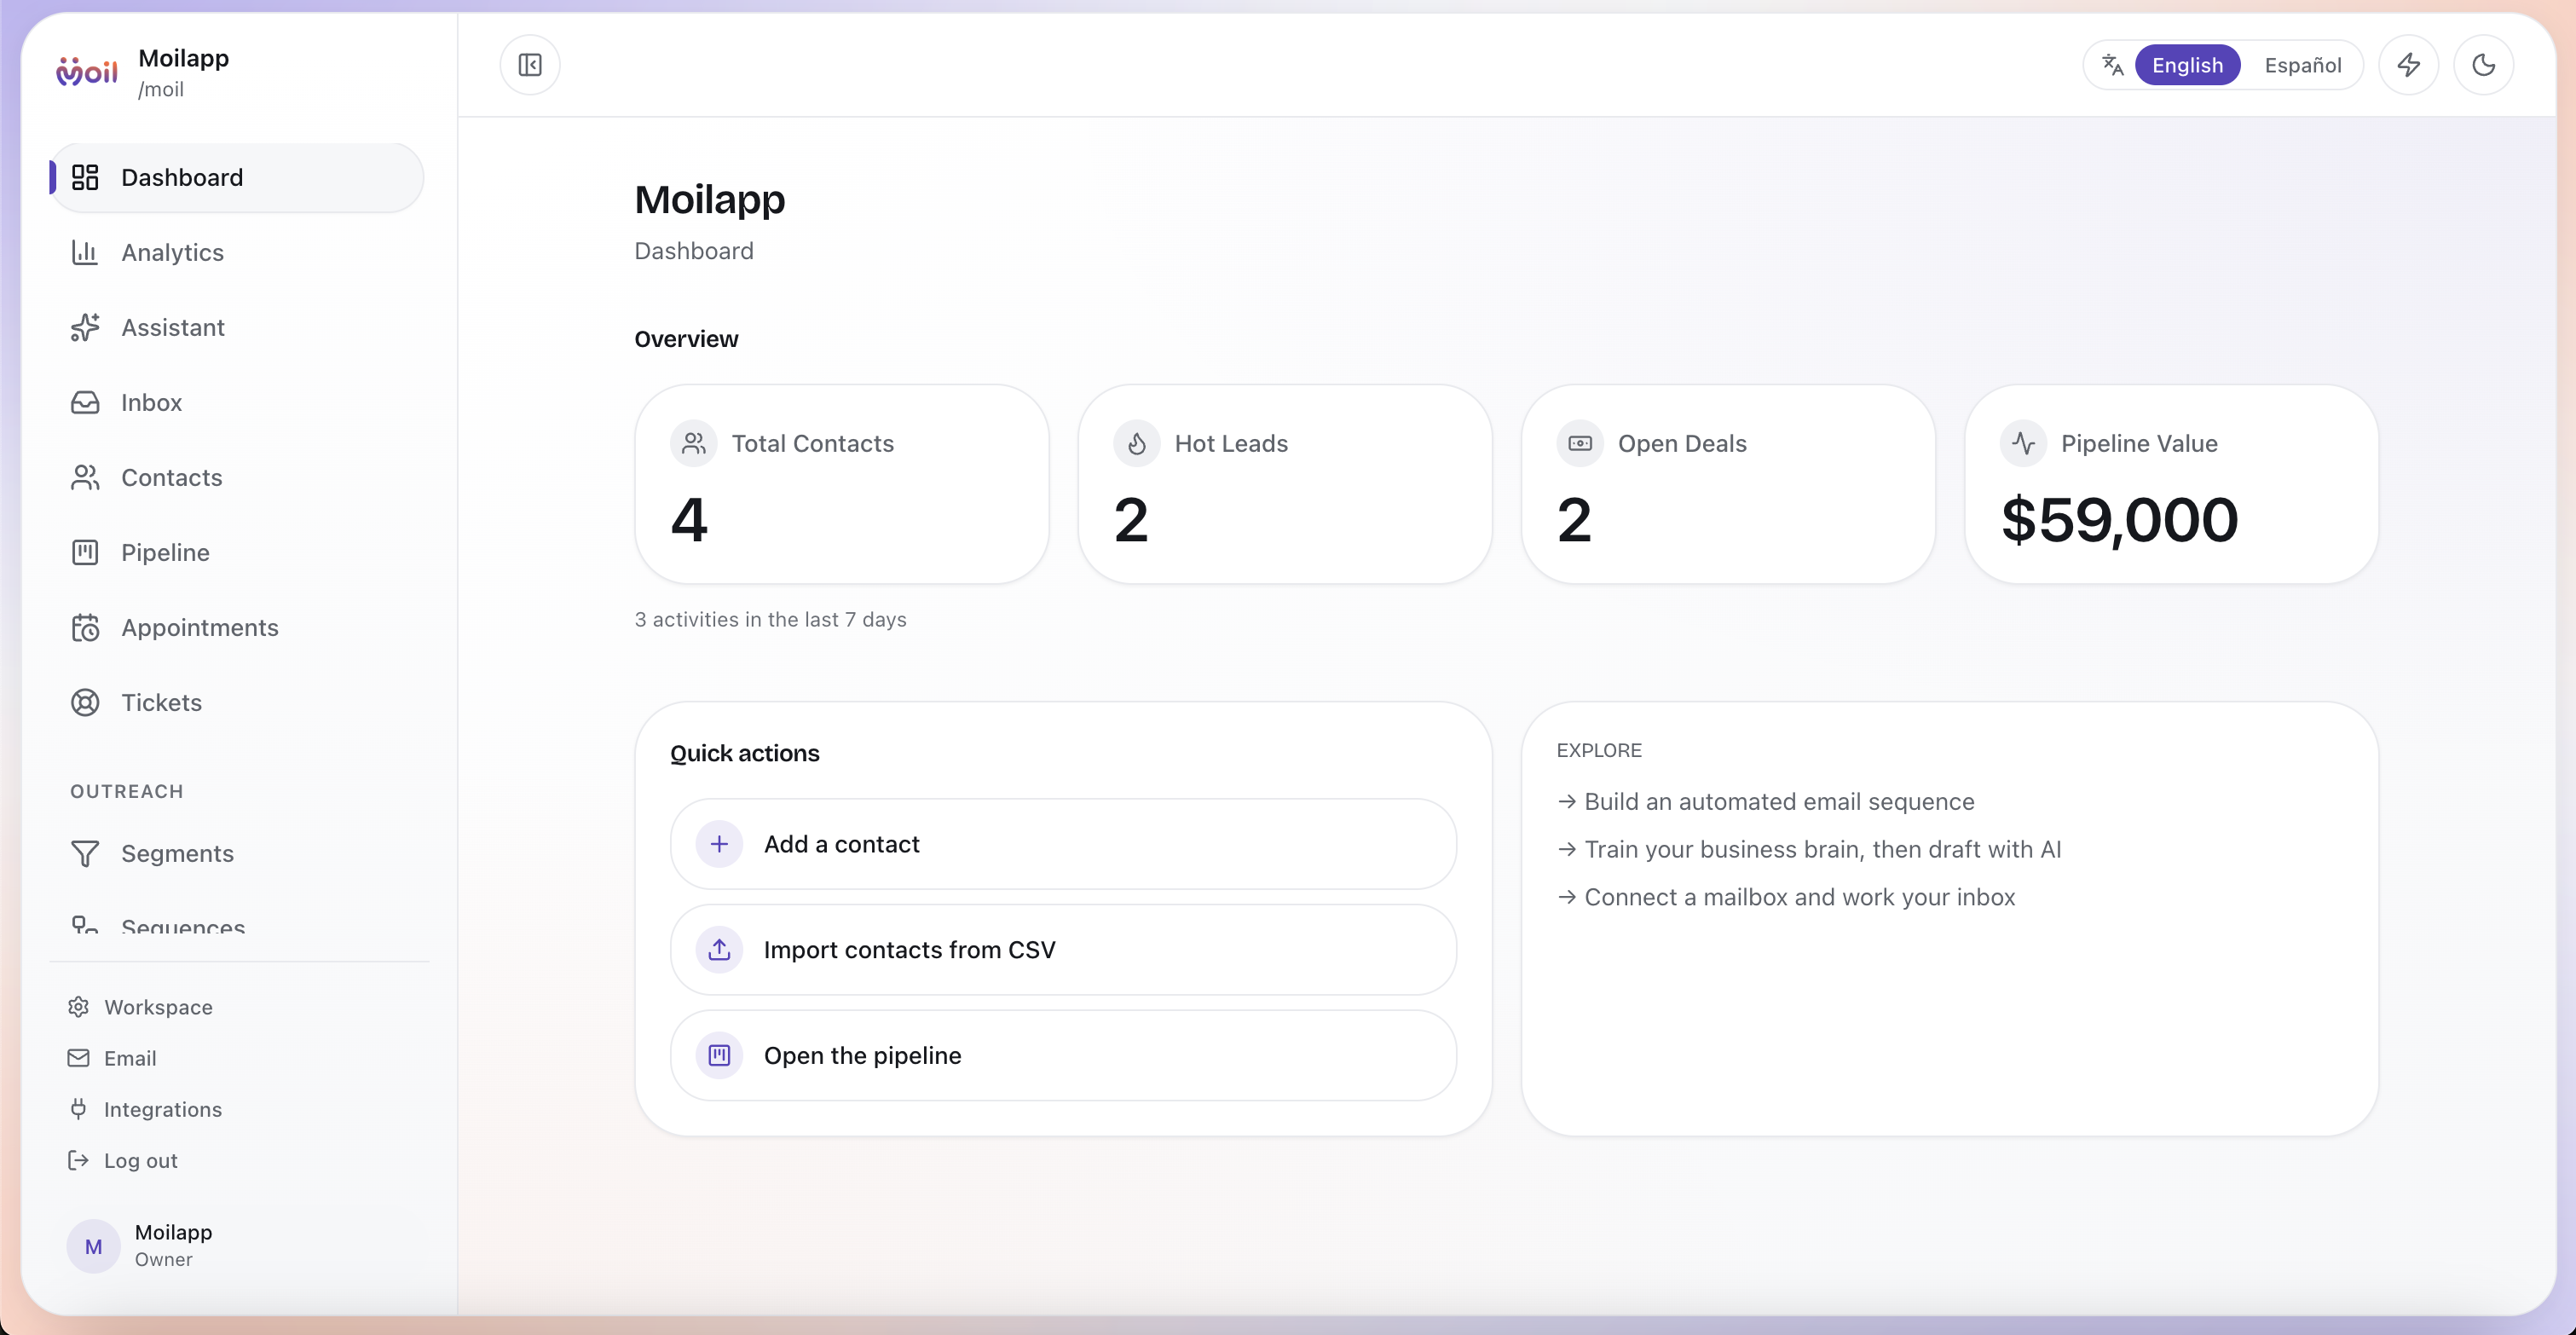Click the Open the pipeline button

(x=1062, y=1055)
